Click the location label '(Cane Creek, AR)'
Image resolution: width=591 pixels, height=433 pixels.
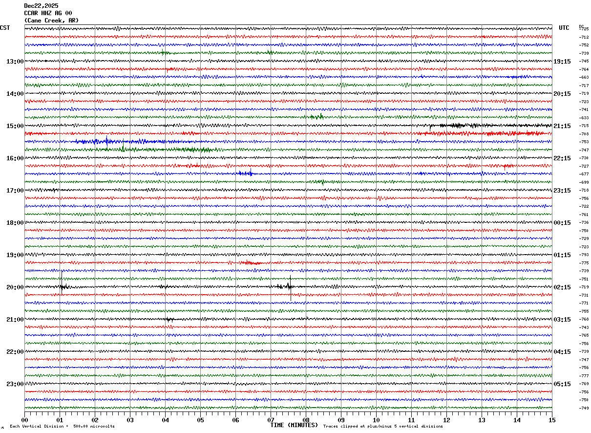click(x=51, y=21)
